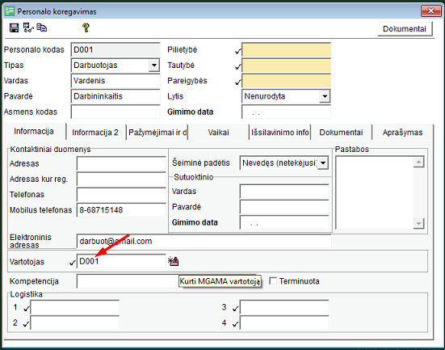
Task: Open the Aprašymas tab
Action: [x=402, y=133]
